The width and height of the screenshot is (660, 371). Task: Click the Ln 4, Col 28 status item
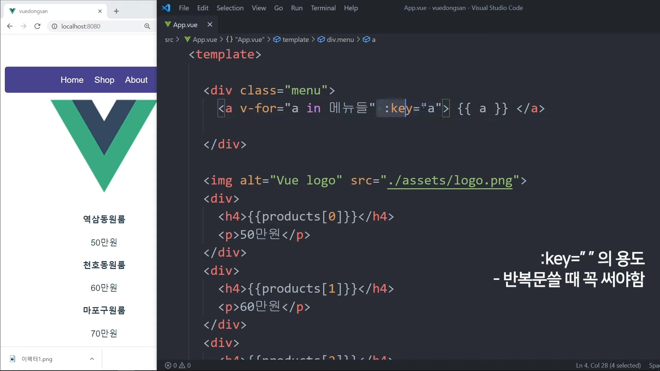click(608, 365)
